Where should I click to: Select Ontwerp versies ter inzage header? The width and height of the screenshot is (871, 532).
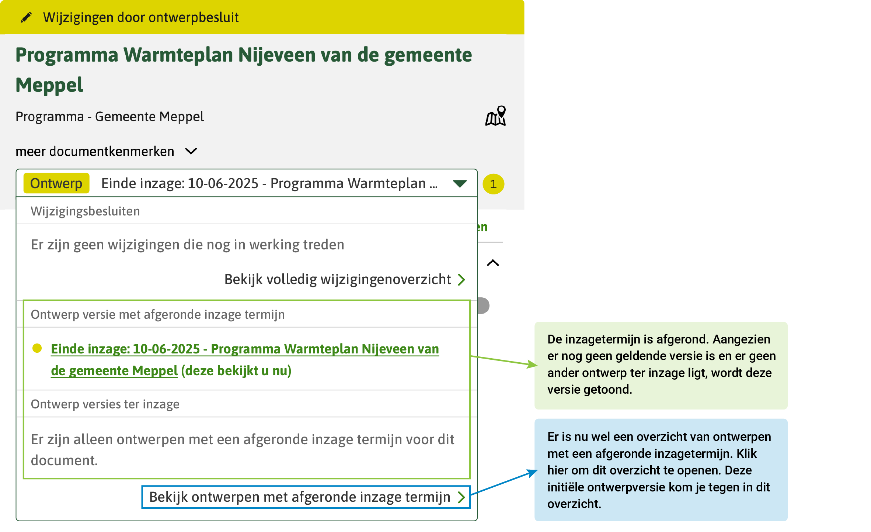click(105, 404)
